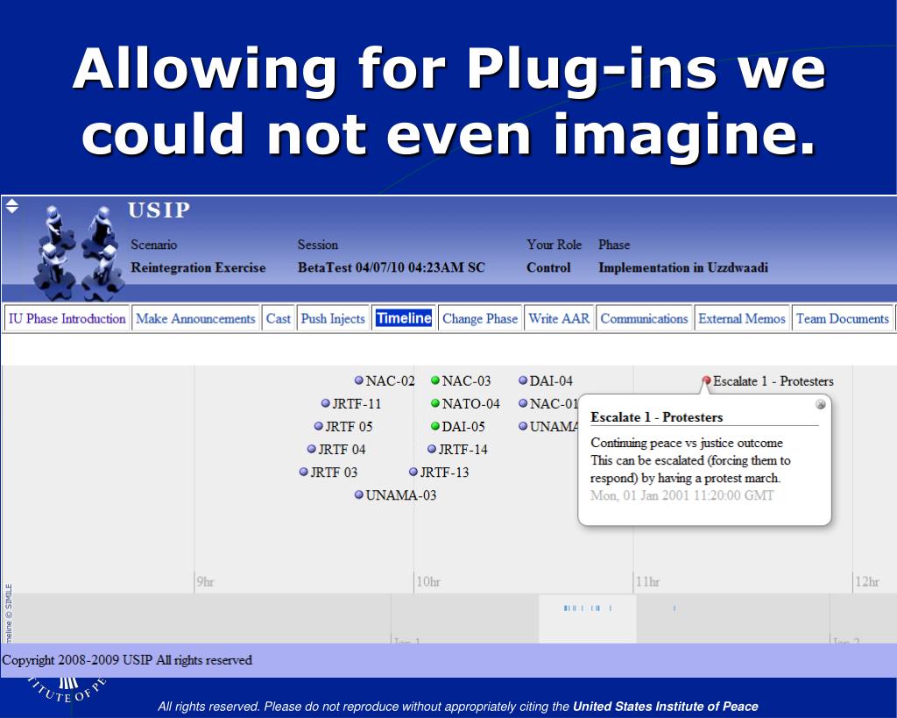
Task: Click the 9hr time label
Action: (205, 582)
